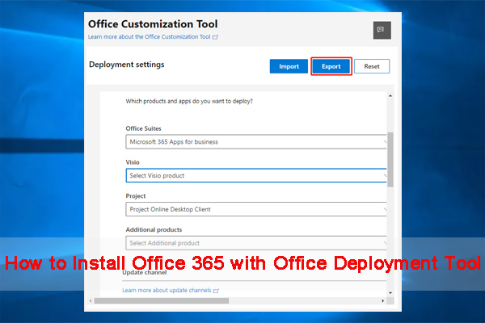Click the horizontal scrollbar left arrow
Image resolution: width=485 pixels, height=323 pixels.
[x=91, y=300]
